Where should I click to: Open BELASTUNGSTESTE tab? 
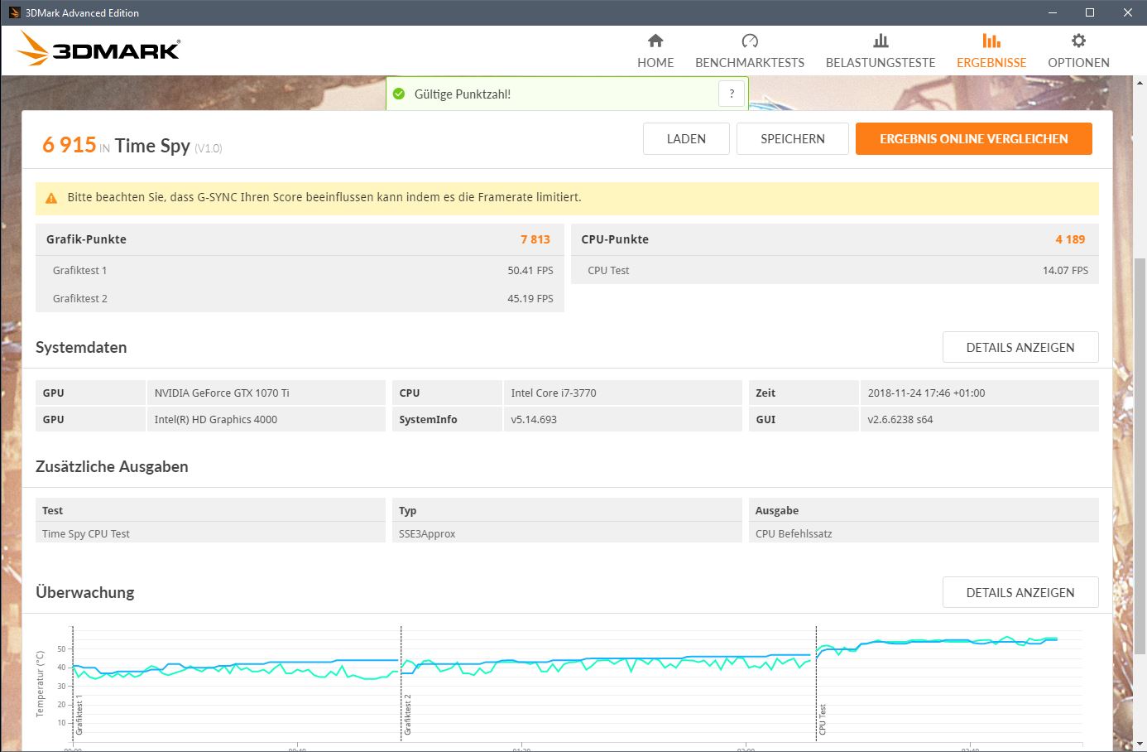point(881,51)
